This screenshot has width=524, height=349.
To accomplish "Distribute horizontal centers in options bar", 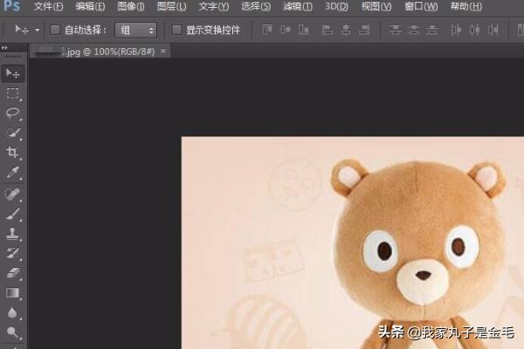I will pos(474,30).
